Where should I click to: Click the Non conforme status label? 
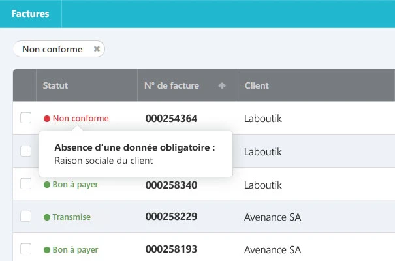pos(80,118)
